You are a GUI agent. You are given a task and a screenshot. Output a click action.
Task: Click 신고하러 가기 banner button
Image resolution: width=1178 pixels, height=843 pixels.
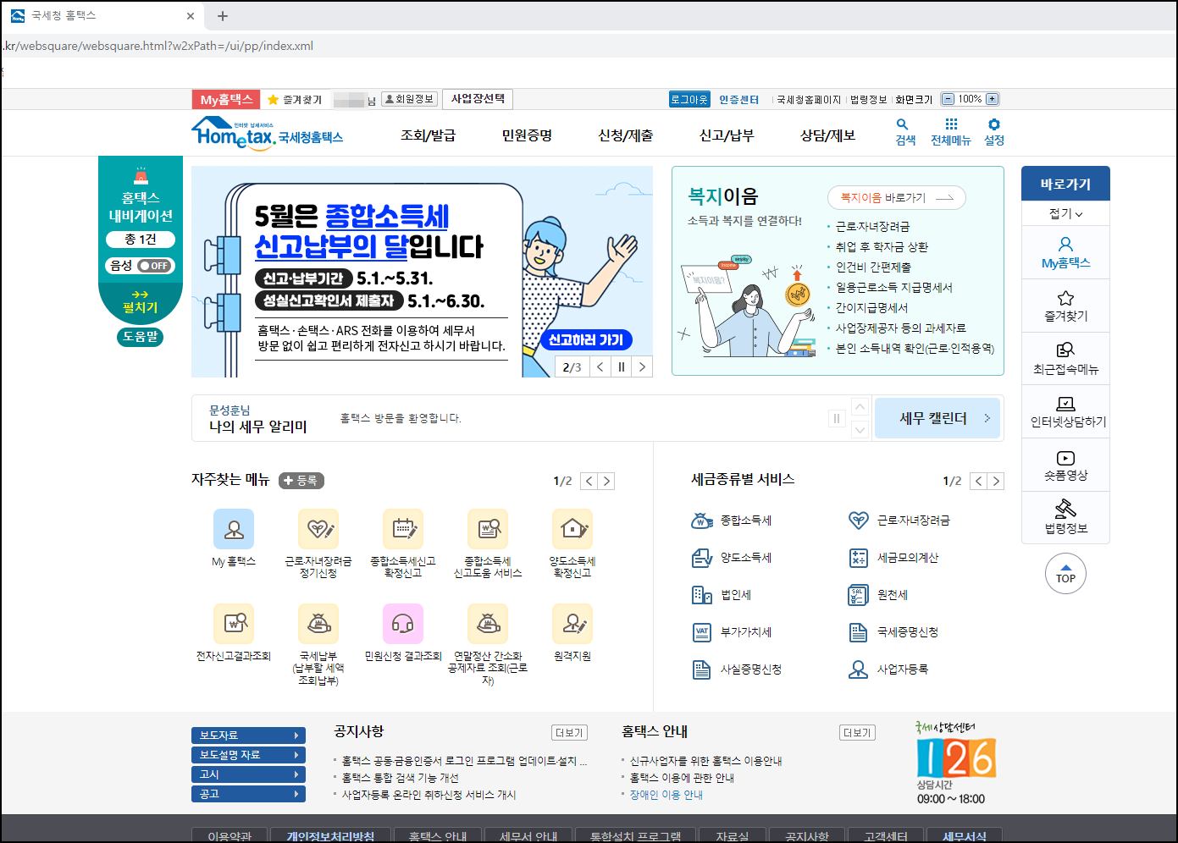click(586, 339)
